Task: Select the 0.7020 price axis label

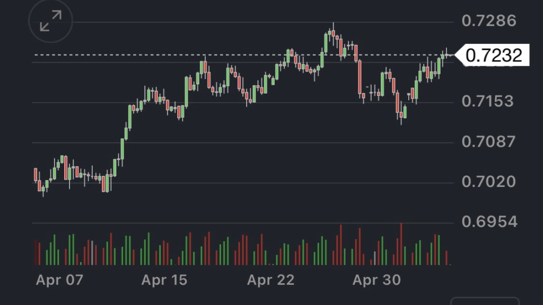Action: tap(488, 182)
